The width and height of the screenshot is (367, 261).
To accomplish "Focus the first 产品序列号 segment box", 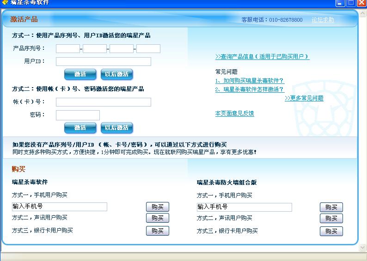I will pyautogui.click(x=68, y=48).
